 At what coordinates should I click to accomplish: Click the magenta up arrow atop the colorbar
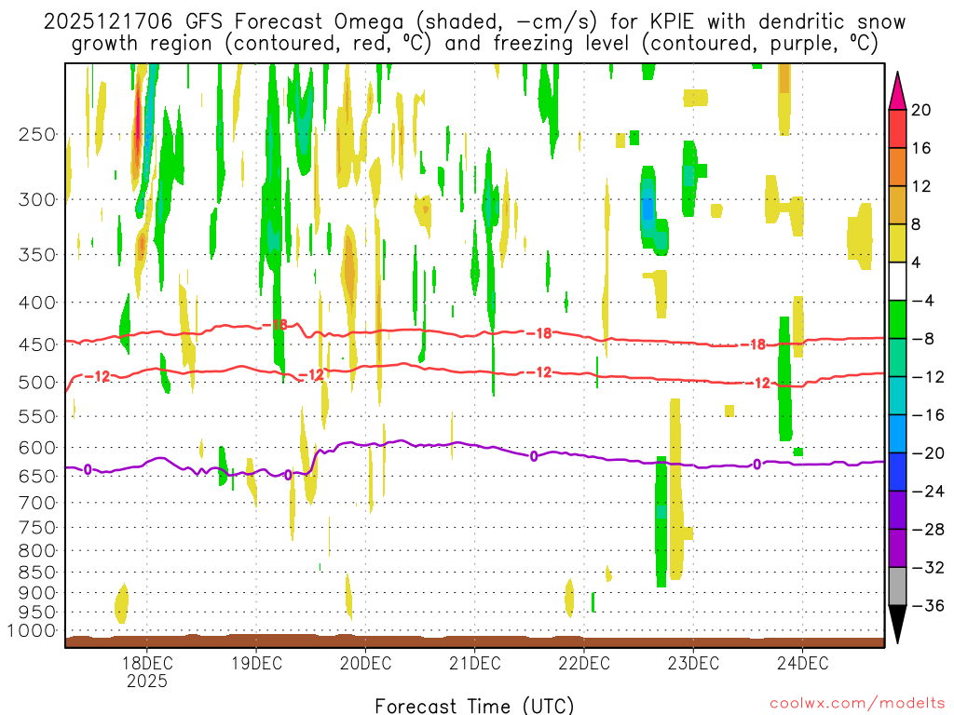point(898,88)
